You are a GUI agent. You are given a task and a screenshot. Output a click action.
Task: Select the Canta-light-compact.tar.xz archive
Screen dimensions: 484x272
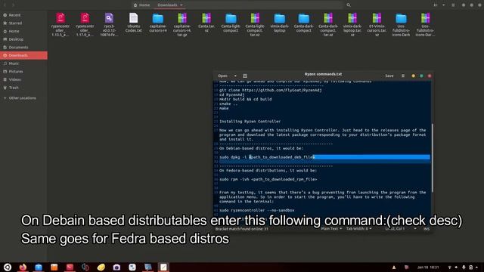coord(255,25)
